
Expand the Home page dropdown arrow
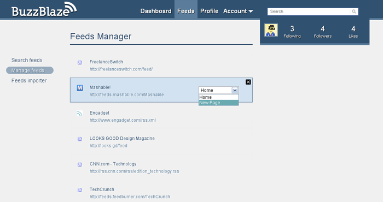coord(235,90)
